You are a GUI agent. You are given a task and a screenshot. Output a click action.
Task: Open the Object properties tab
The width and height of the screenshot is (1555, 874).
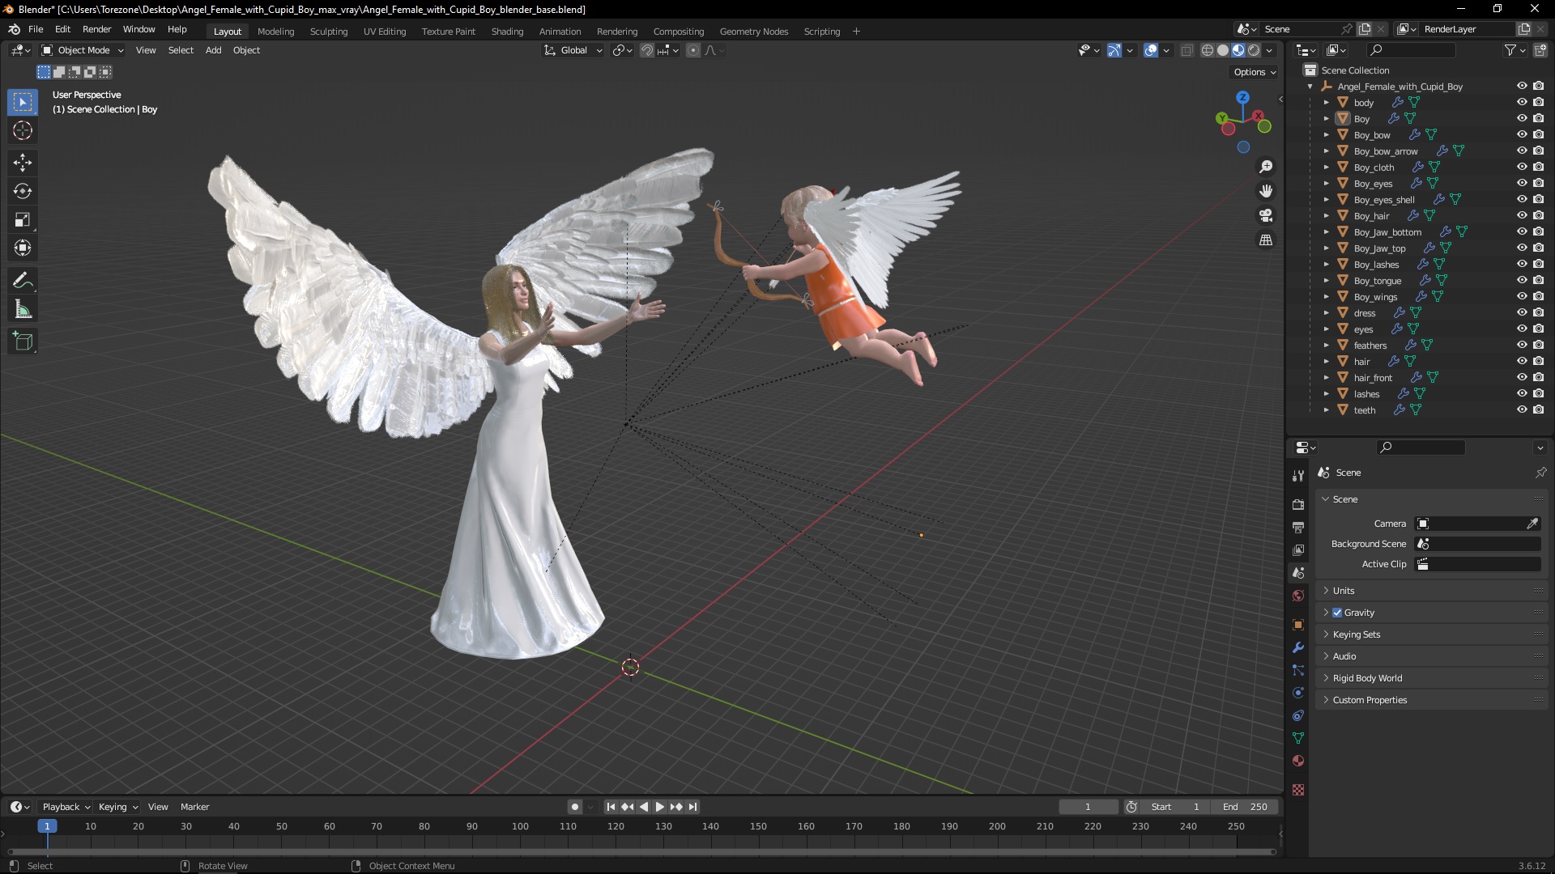1298,625
